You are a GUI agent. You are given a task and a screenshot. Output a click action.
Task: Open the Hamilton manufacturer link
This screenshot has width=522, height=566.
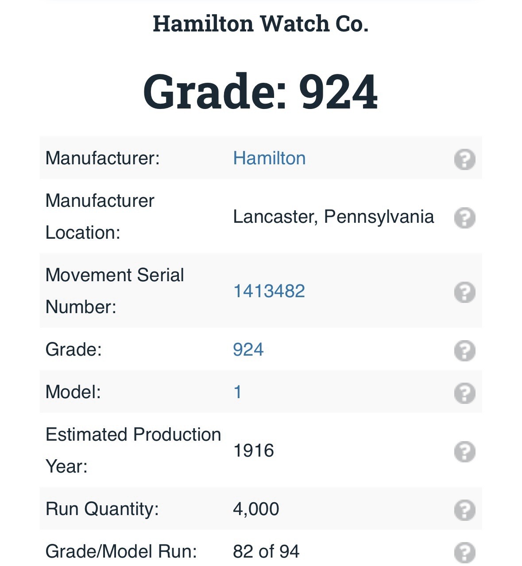[269, 158]
